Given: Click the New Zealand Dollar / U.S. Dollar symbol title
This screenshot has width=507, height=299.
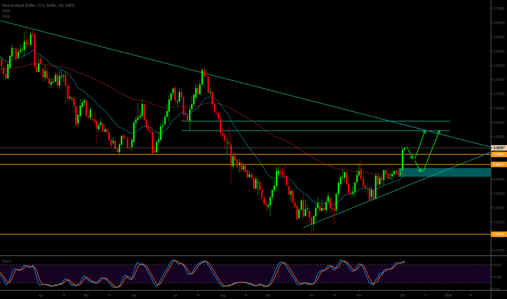Looking at the screenshot, I should (38, 5).
